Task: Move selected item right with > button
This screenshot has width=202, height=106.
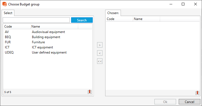Action: pyautogui.click(x=100, y=45)
